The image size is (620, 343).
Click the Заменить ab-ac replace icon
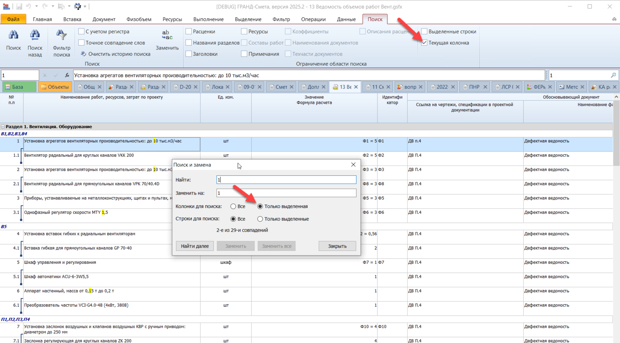click(167, 35)
